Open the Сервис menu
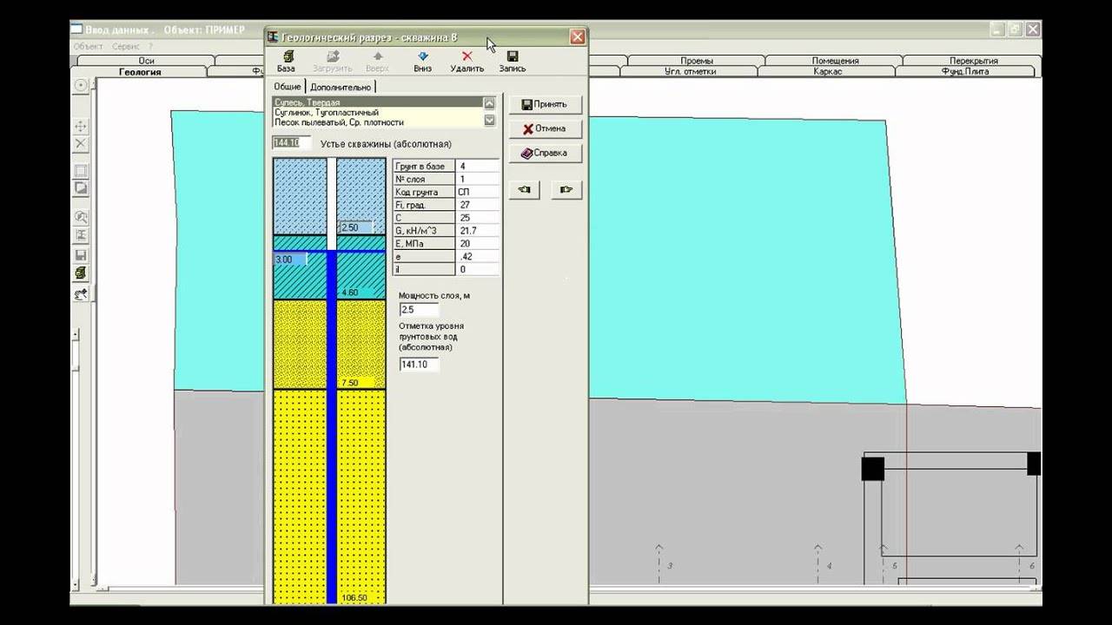The height and width of the screenshot is (625, 1112). pyautogui.click(x=125, y=46)
